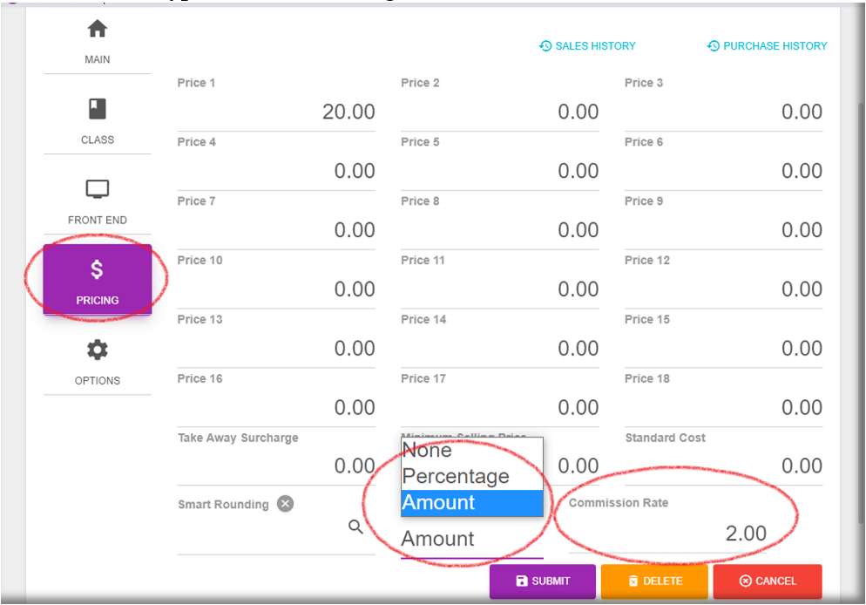This screenshot has height=605, width=866.
Task: Click the Pricing dollar sign icon
Action: click(98, 270)
